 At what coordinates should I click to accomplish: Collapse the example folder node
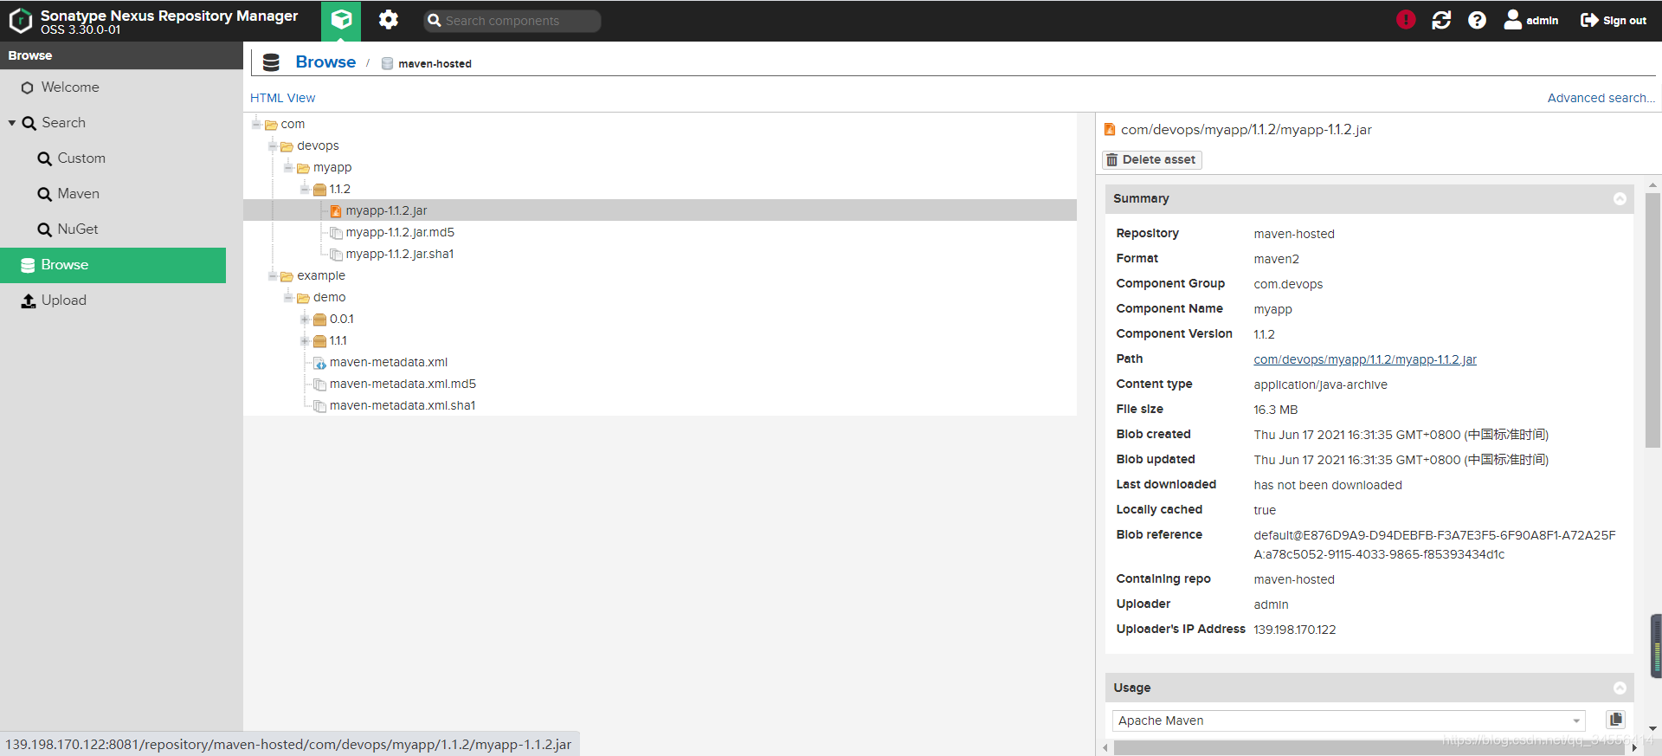tap(273, 275)
